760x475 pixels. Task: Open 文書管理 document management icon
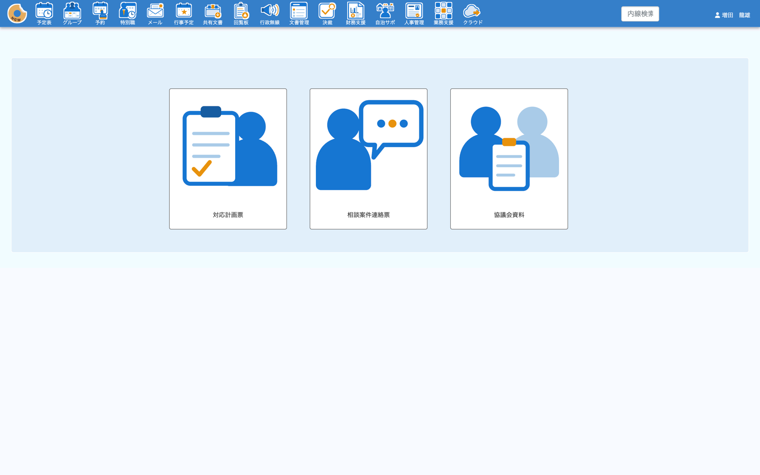click(299, 14)
